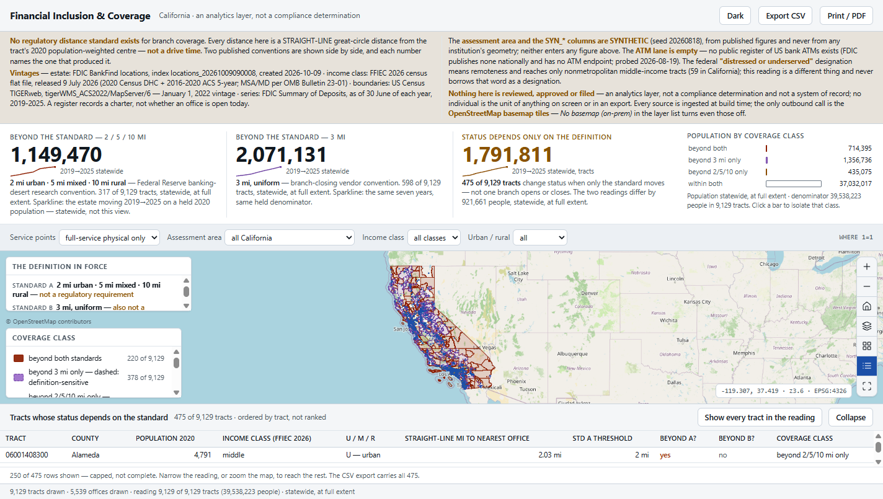Image resolution: width=883 pixels, height=499 pixels.
Task: Collapse the tracts table panel
Action: (x=851, y=417)
